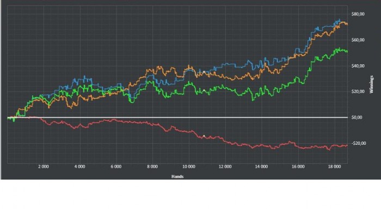Click the -$20,00 winnings axis label
Screen dimensions: 381x209
(358, 143)
